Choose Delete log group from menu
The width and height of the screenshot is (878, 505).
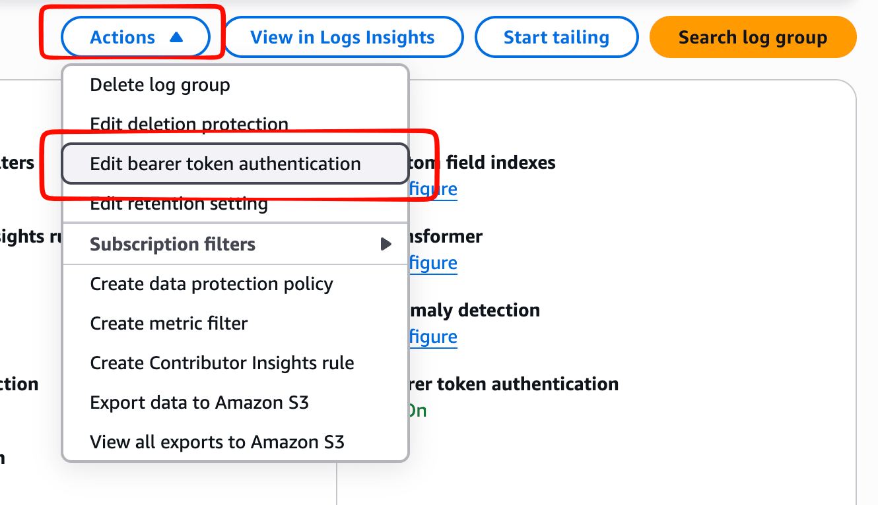tap(160, 85)
